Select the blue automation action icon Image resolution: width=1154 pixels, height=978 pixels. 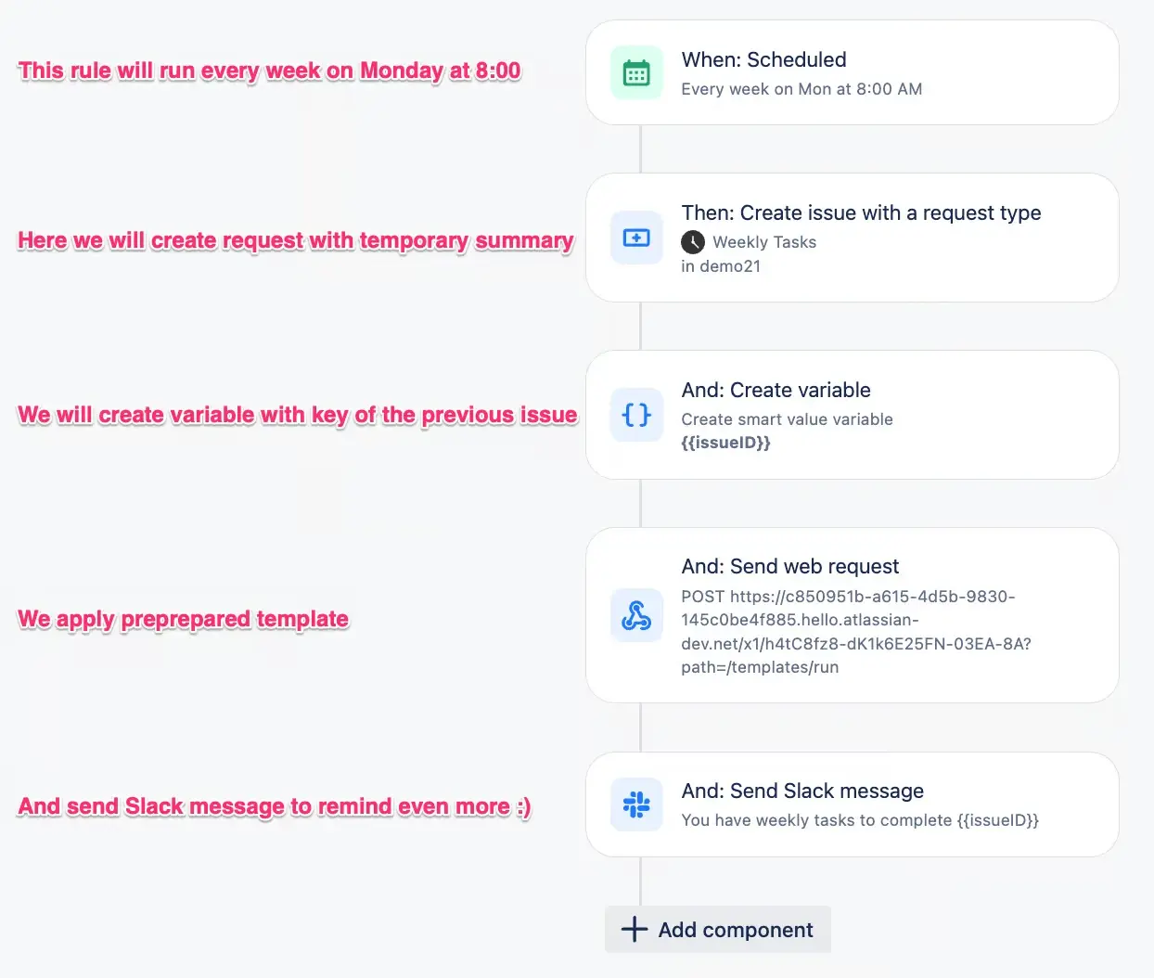point(636,238)
